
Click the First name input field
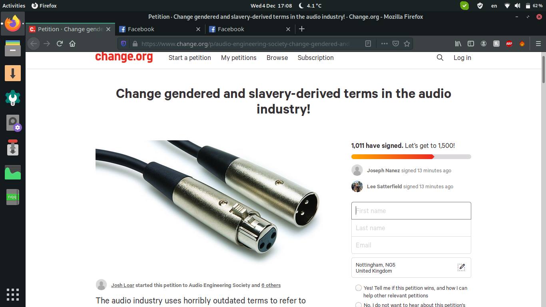(411, 211)
